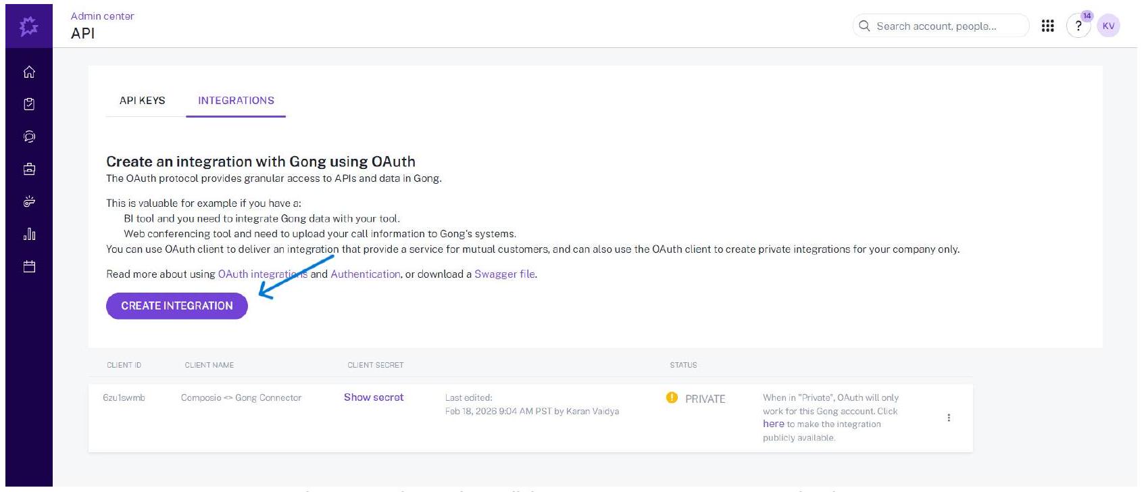Click the CLIENT SECRET column header
The image size is (1146, 492).
coord(376,365)
